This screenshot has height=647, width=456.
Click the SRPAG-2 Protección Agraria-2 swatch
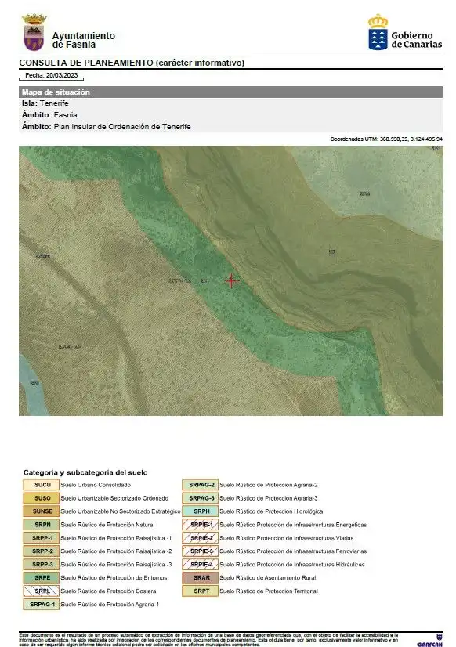tap(200, 485)
